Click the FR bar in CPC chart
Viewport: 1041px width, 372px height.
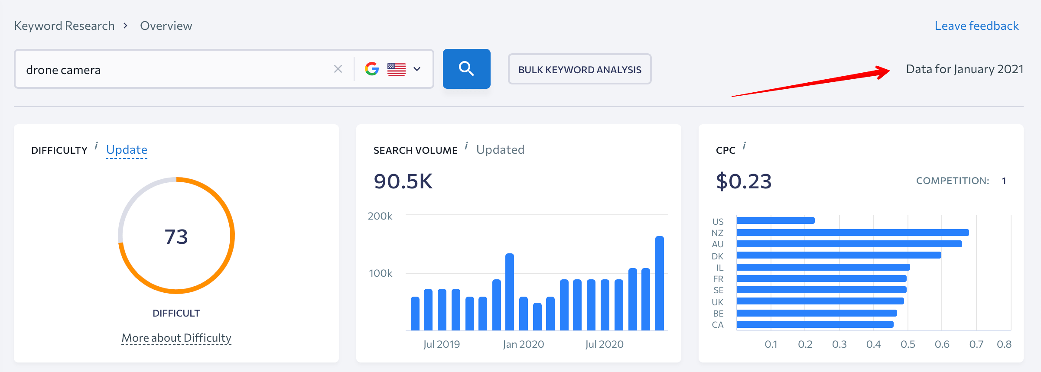tap(821, 278)
